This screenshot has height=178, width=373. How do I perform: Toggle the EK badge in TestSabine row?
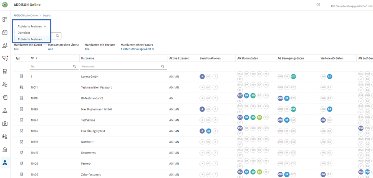260,117
